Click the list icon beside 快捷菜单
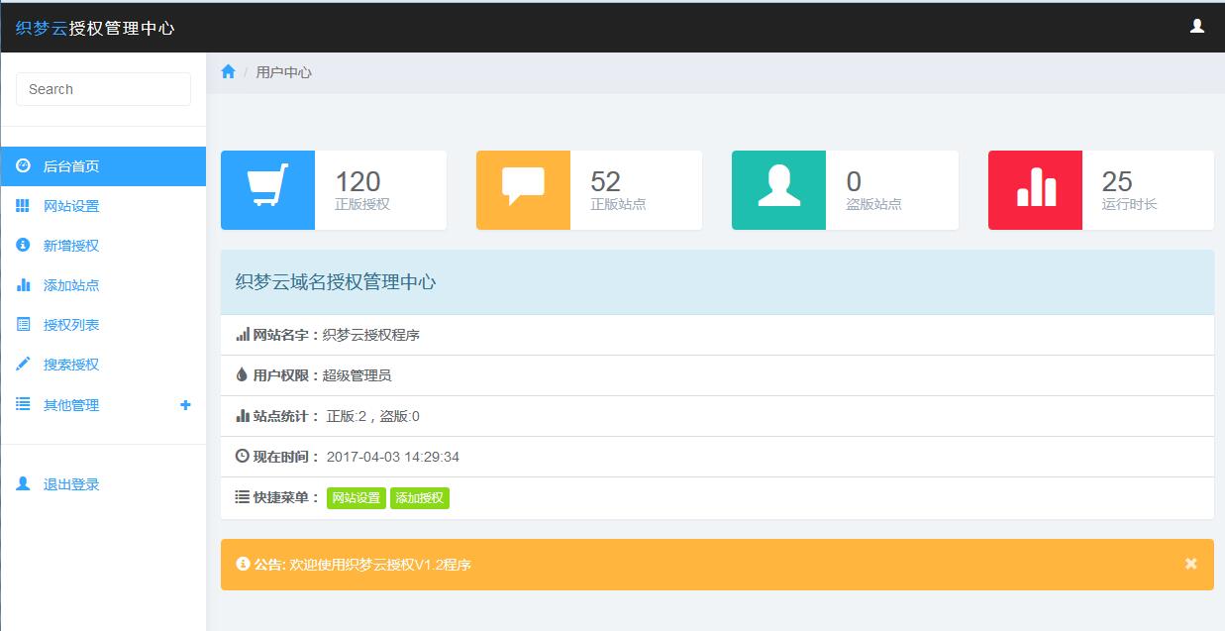1225x631 pixels. point(243,497)
